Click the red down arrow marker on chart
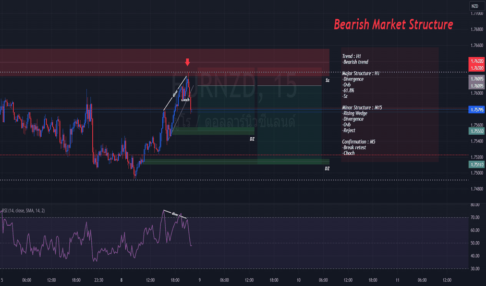This screenshot has width=486, height=286. [x=187, y=62]
